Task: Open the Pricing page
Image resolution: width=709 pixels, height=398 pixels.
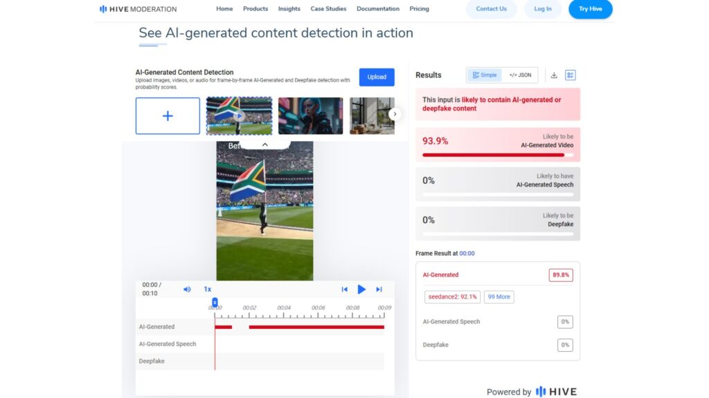Action: (419, 8)
